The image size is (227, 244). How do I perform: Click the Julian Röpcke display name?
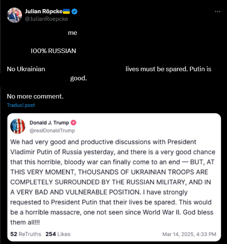pos(44,11)
